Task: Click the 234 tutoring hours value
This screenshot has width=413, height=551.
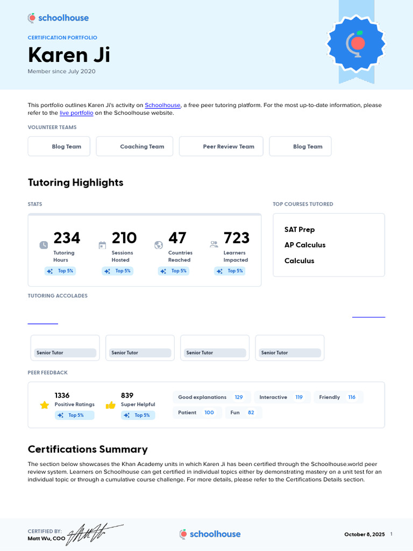Action: tap(67, 238)
